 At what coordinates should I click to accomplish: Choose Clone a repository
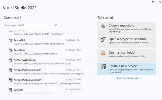pos(127,28)
